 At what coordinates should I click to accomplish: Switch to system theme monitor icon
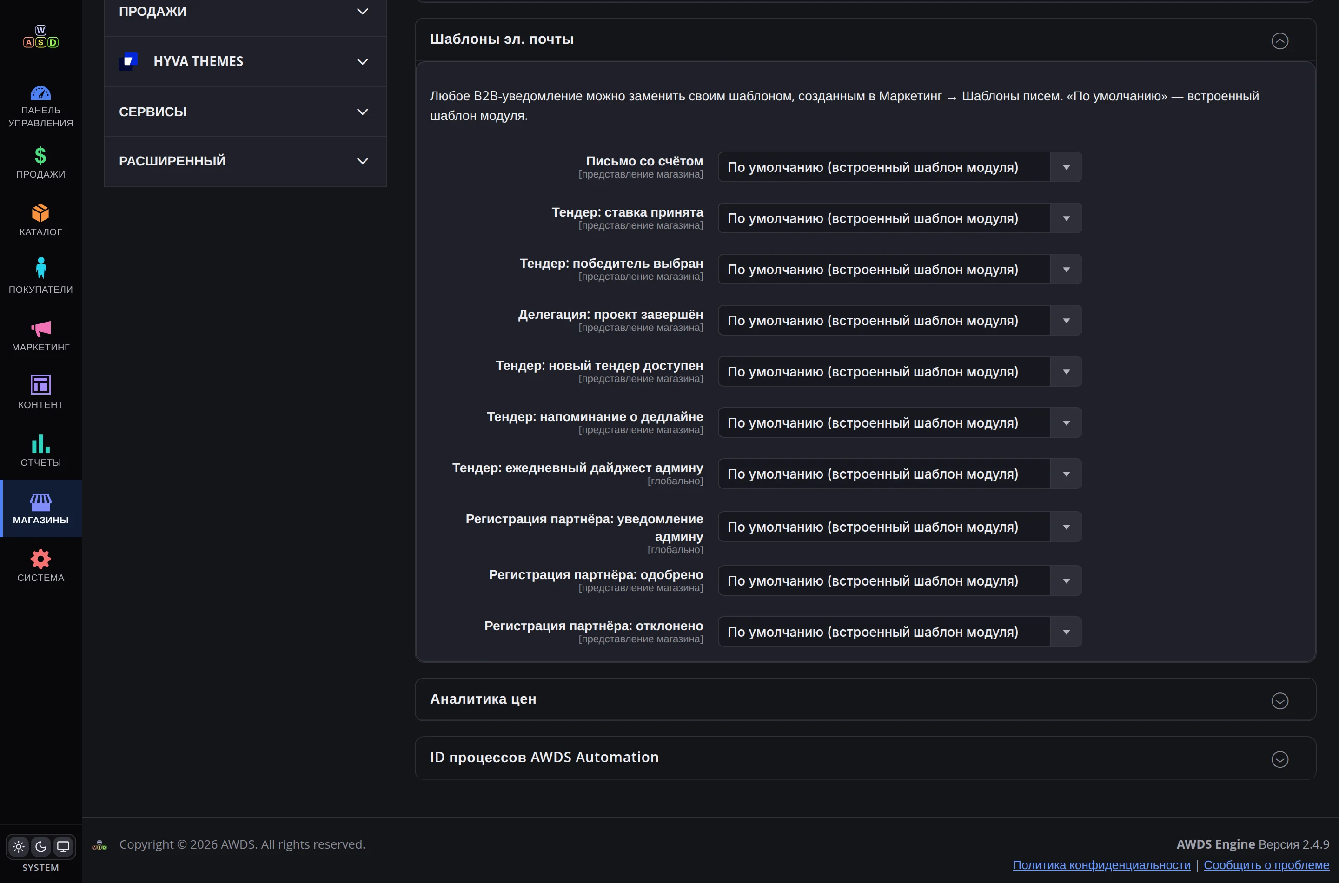click(63, 846)
